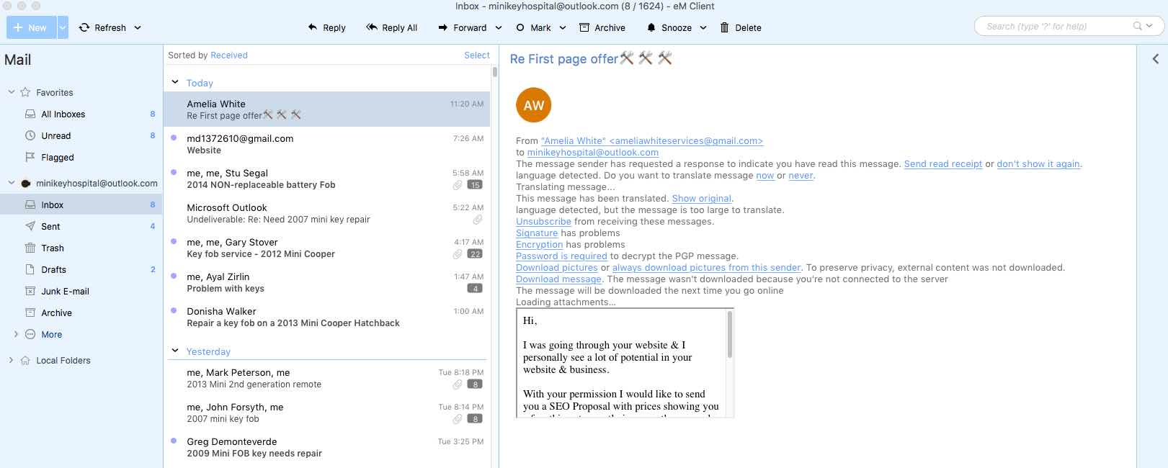Click thread count badge 15

(475, 185)
